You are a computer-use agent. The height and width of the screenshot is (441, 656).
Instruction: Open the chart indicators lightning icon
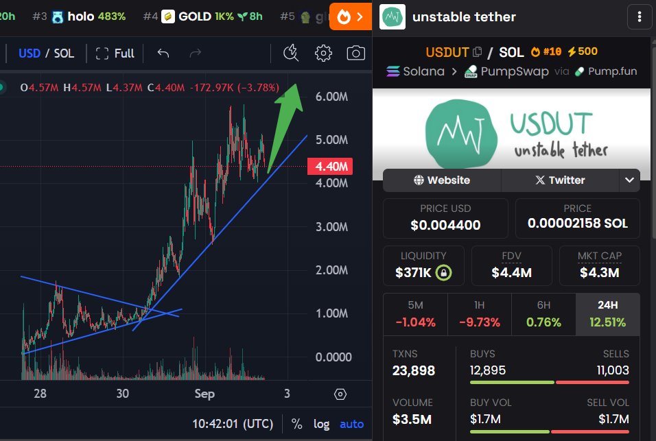click(x=291, y=53)
